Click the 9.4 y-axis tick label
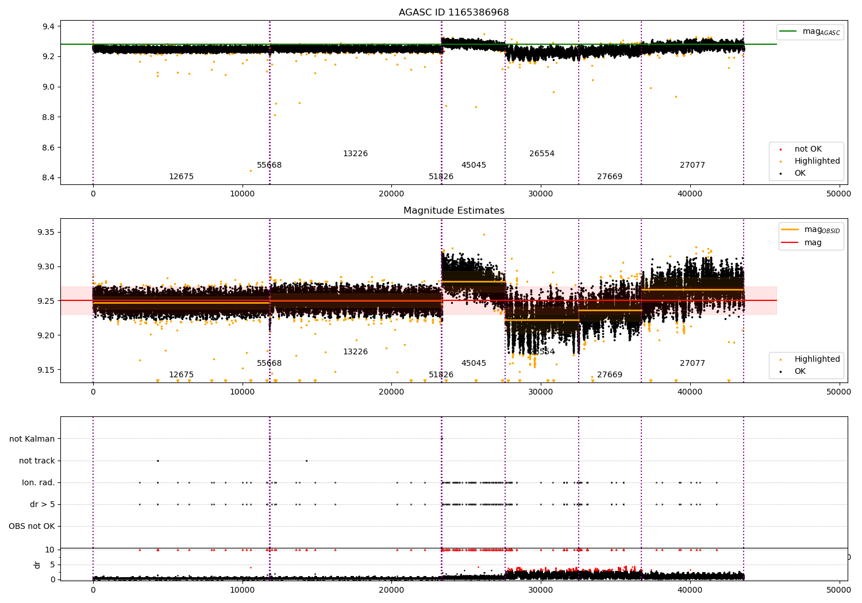The image size is (862, 603). tap(48, 27)
